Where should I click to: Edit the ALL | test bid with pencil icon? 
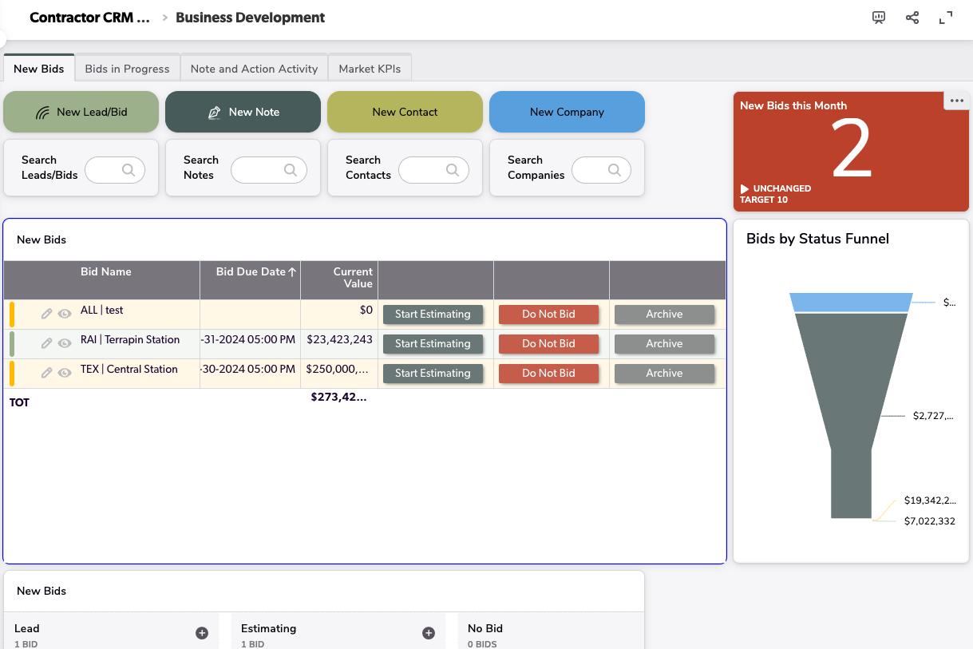(46, 314)
